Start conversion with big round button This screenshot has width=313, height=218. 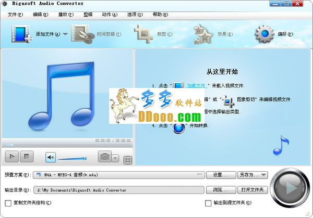click(290, 188)
